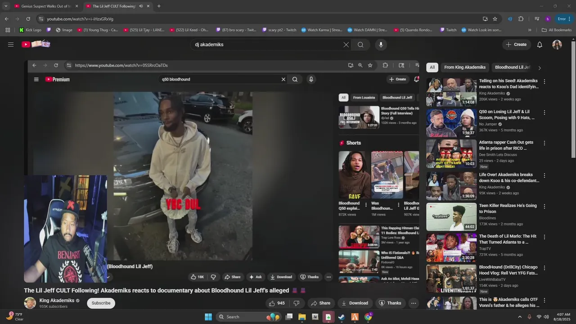The image size is (576, 324).
Task: Open King Akademiks channel name link
Action: [57, 301]
